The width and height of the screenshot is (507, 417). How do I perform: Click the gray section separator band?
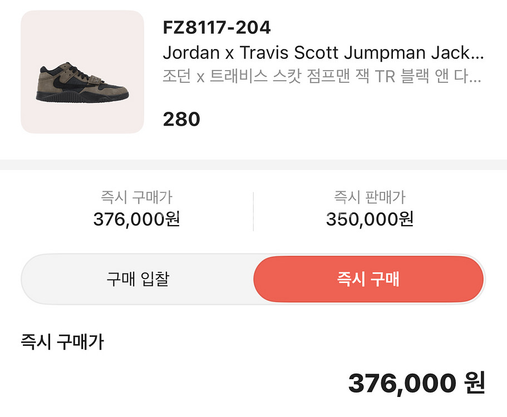point(253,165)
